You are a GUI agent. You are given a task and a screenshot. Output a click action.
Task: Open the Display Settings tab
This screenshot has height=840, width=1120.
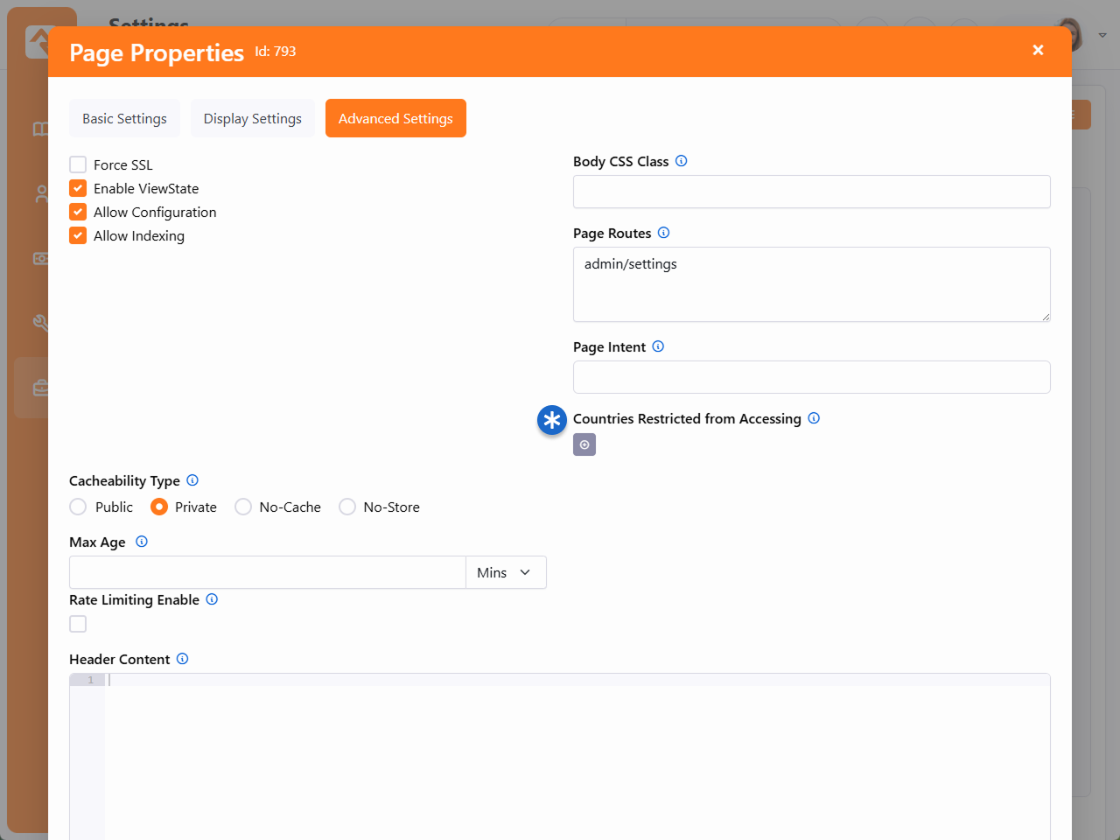tap(252, 118)
